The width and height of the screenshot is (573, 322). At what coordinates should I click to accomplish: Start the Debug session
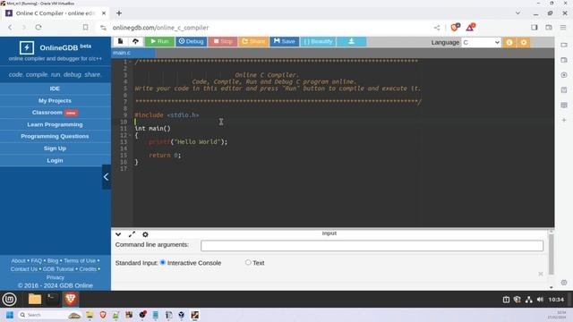[x=191, y=42]
